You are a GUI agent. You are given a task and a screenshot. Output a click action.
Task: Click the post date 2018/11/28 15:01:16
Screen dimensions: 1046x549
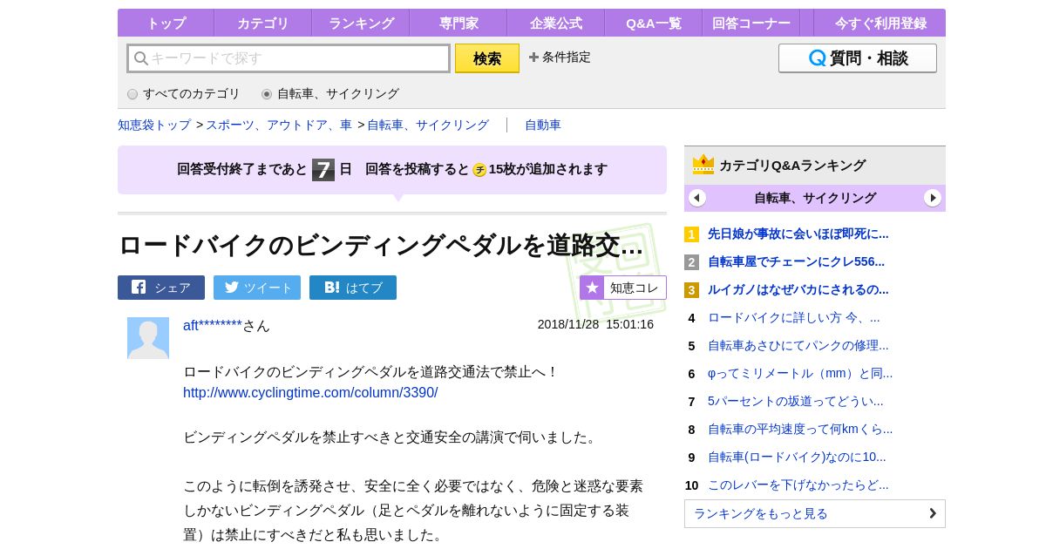(595, 324)
